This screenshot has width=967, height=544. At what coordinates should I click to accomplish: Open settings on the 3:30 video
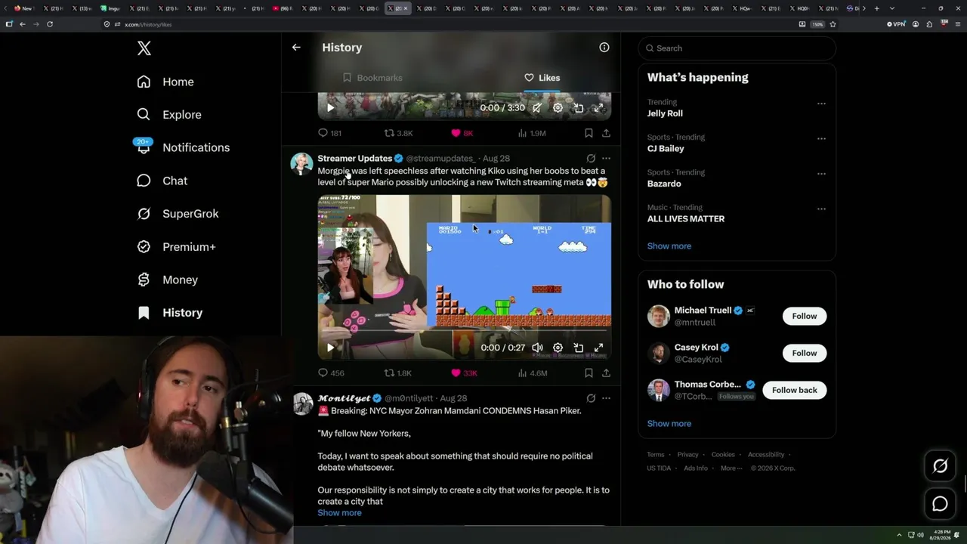pos(558,108)
